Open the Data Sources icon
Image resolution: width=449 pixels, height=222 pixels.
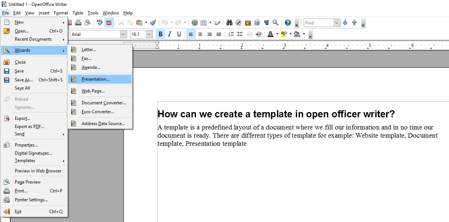click(x=257, y=23)
